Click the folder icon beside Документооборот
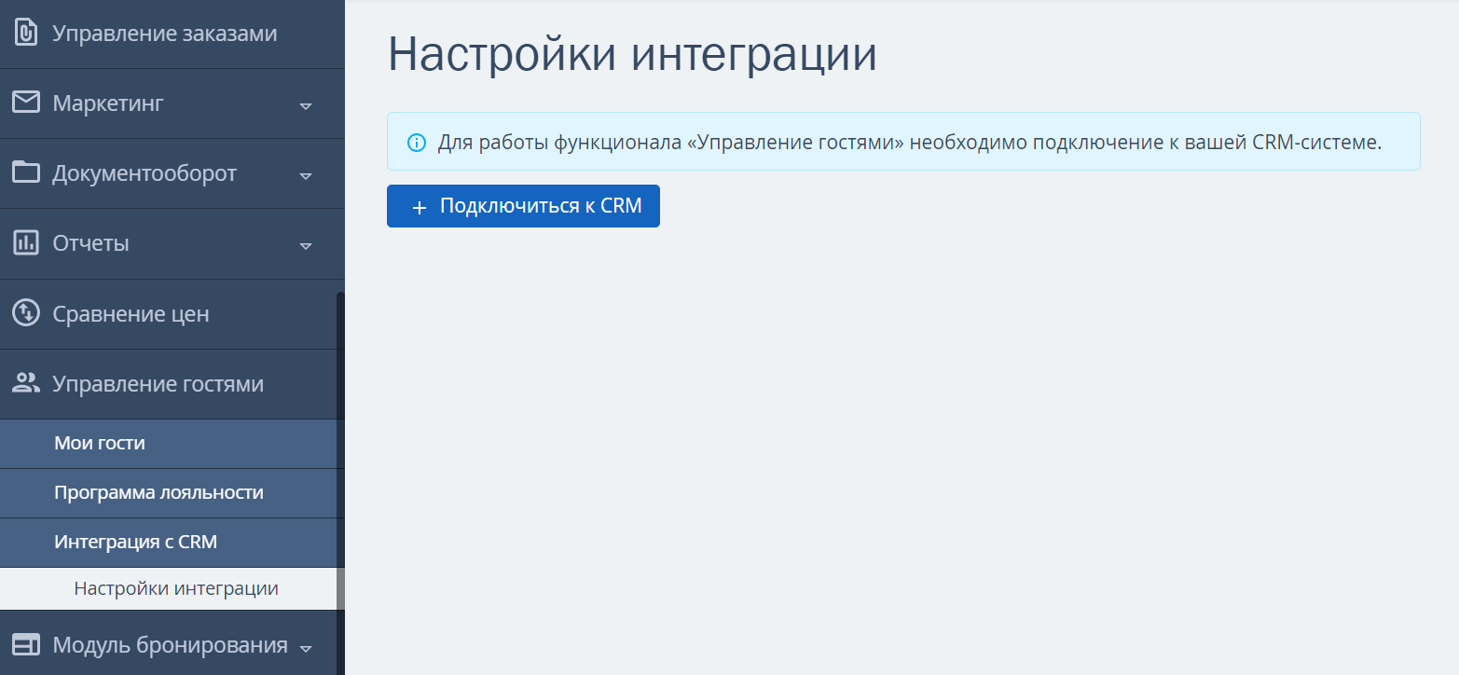Image resolution: width=1459 pixels, height=675 pixels. [26, 172]
